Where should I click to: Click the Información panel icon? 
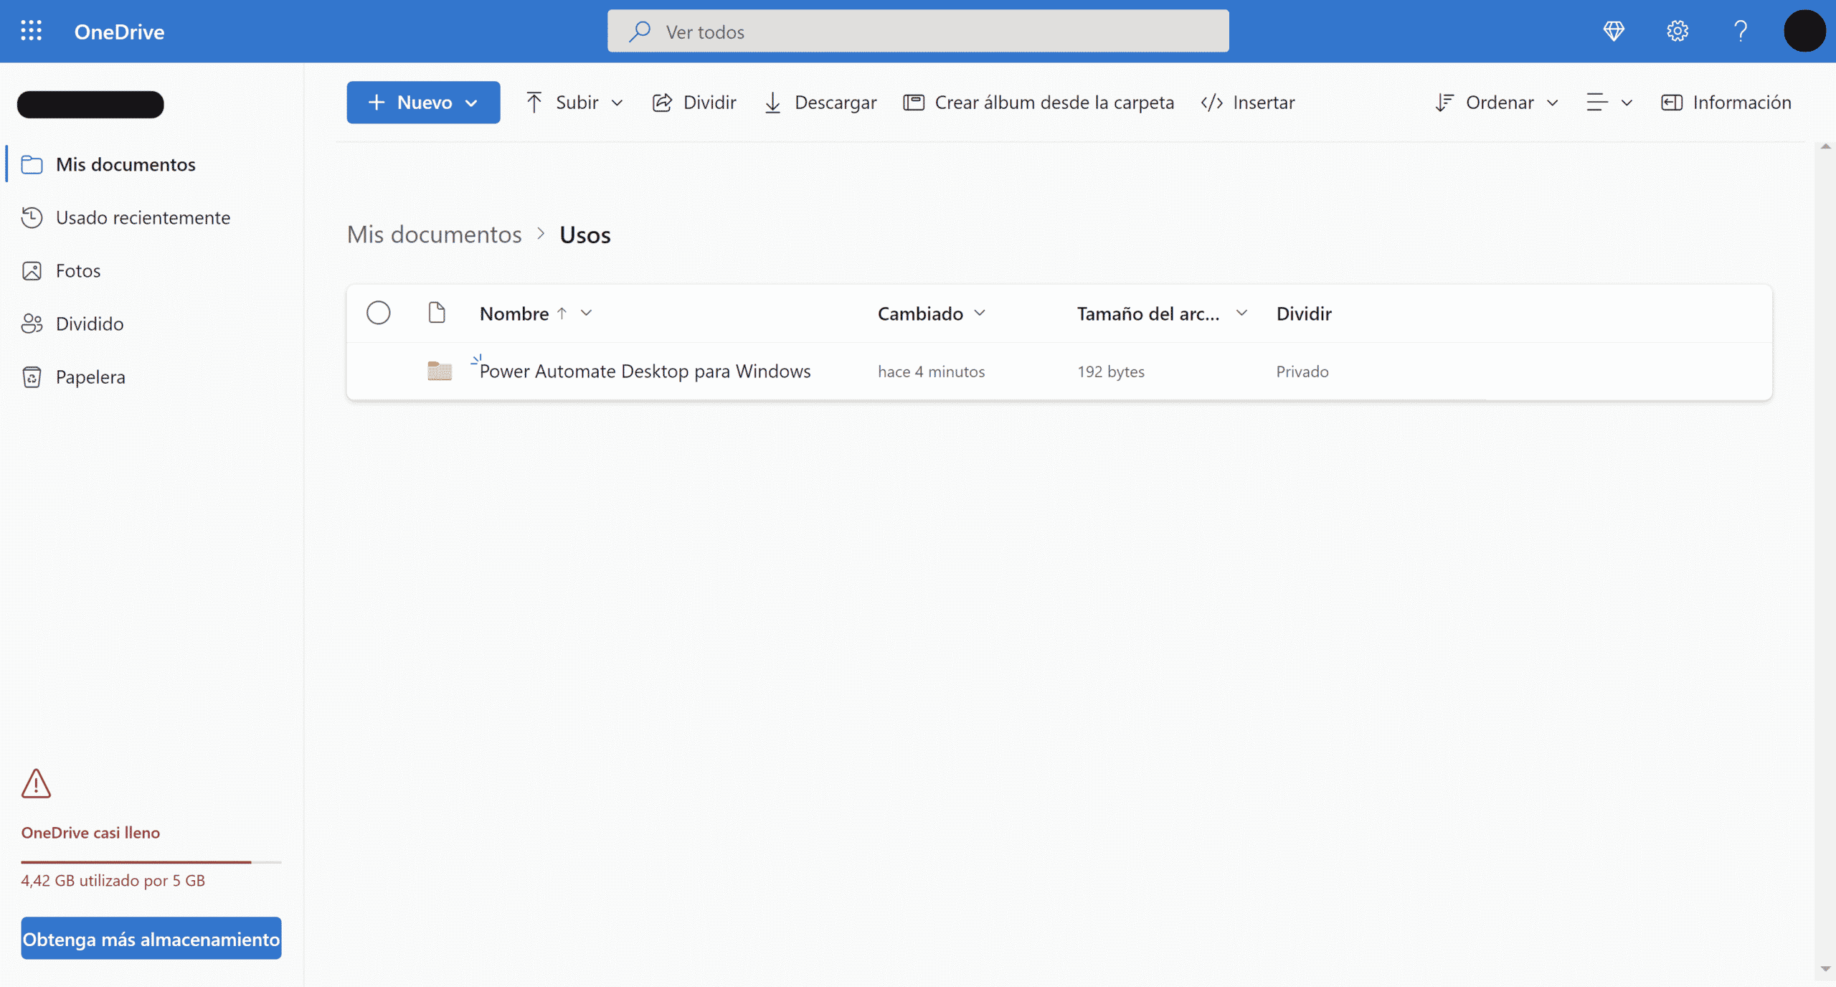1672,103
